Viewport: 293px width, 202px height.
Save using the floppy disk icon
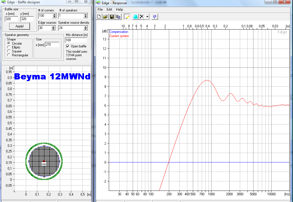(x=112, y=17)
